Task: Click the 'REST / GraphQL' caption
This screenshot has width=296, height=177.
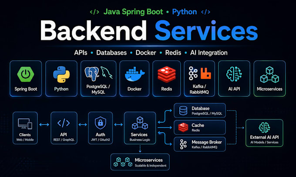Action: 64,140
